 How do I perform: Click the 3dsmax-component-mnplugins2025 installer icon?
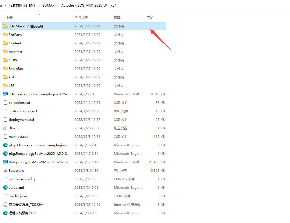click(5, 94)
